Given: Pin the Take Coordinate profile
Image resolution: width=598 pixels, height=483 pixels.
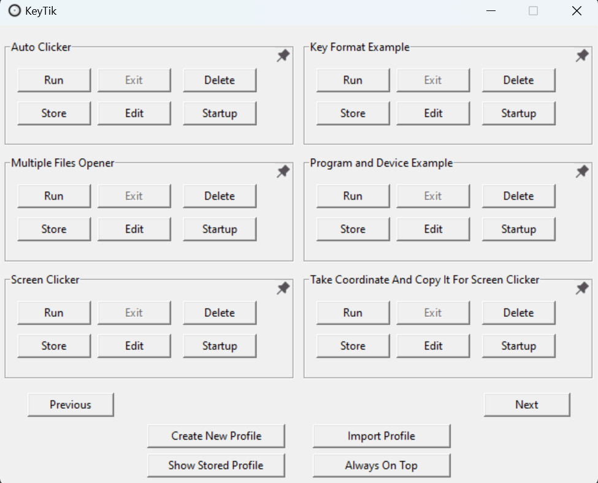Looking at the screenshot, I should point(582,289).
